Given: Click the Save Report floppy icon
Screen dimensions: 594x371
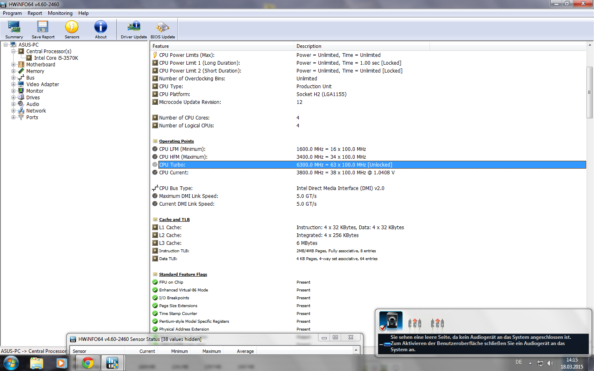Looking at the screenshot, I should 43,29.
